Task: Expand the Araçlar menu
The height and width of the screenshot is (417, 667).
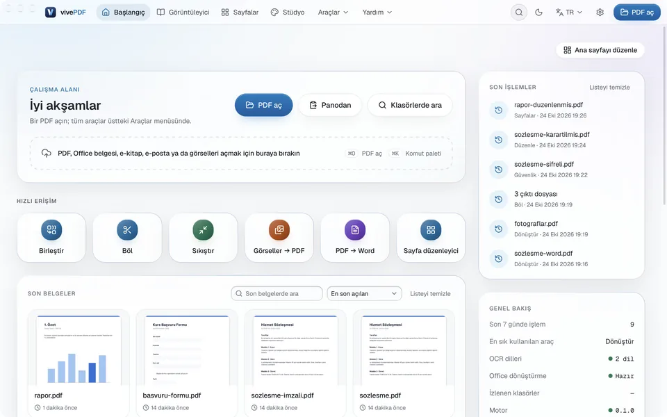Action: tap(333, 13)
